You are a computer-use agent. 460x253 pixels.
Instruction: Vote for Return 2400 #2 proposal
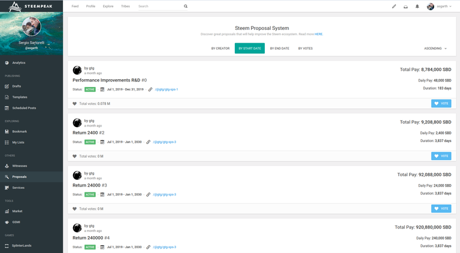(x=441, y=156)
